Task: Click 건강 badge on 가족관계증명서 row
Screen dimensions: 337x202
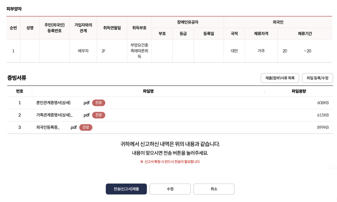Action: (98, 115)
